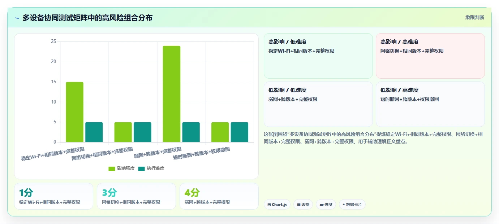The height and width of the screenshot is (224, 499).
Task: Select the 低影响 / 高难度 quadrant card
Action: (x=430, y=104)
